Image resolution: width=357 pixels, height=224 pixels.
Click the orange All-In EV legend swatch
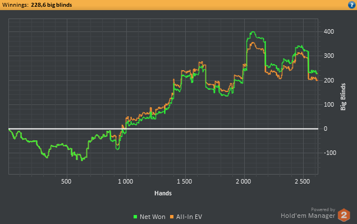point(172,217)
